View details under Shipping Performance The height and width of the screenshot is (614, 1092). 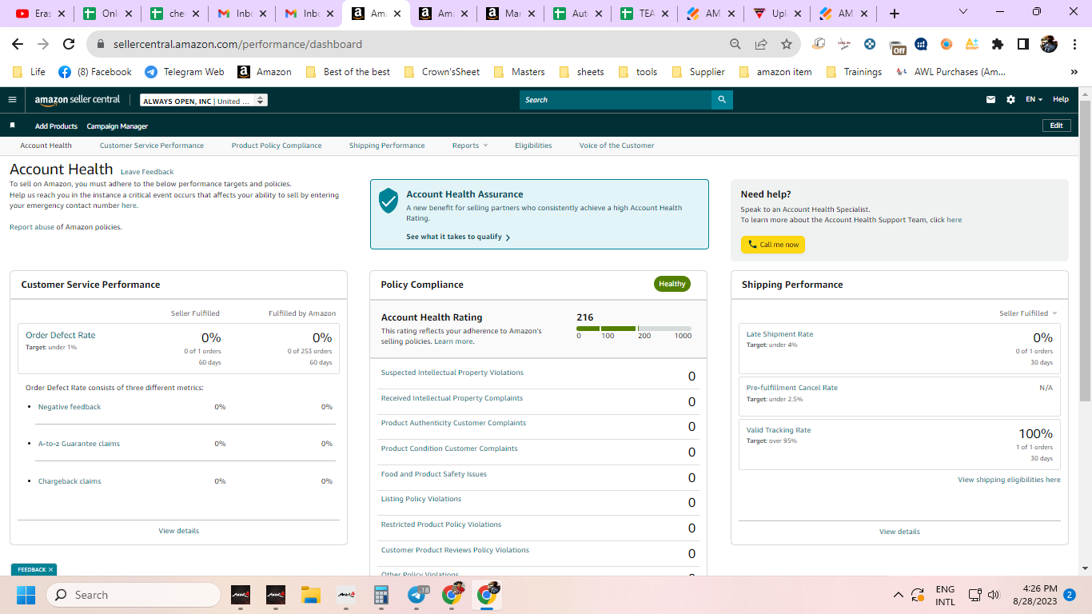[899, 532]
